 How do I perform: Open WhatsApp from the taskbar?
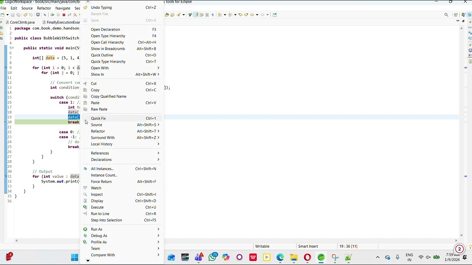(x=212, y=257)
